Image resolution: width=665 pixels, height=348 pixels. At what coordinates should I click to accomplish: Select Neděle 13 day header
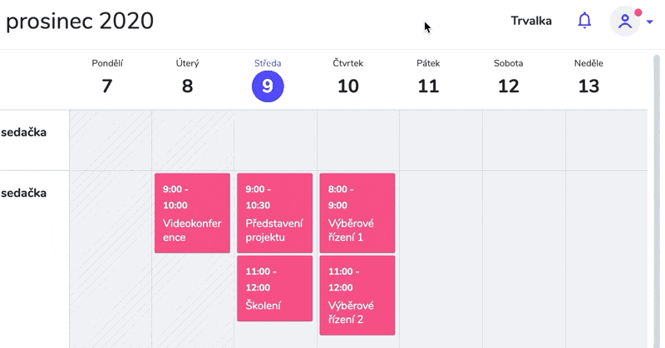[x=589, y=77]
